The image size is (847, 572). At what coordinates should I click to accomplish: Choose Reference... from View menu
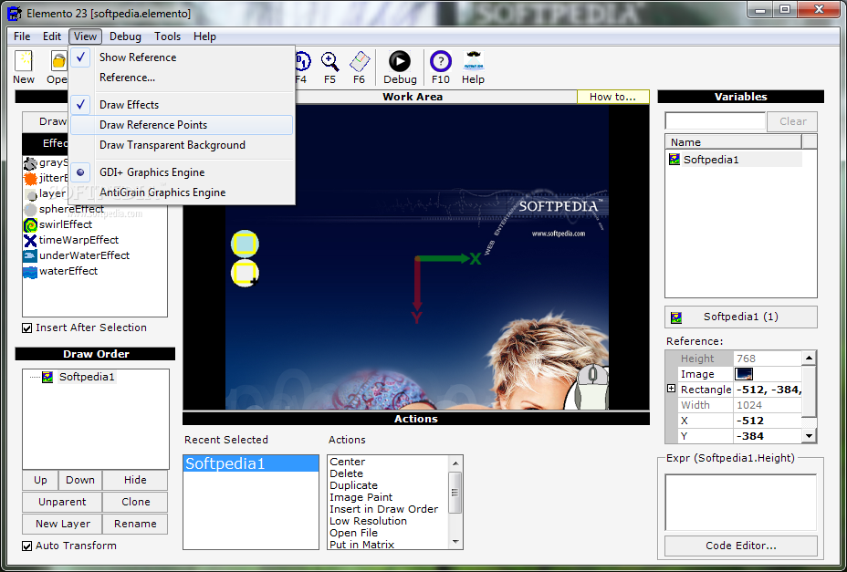[x=182, y=78]
